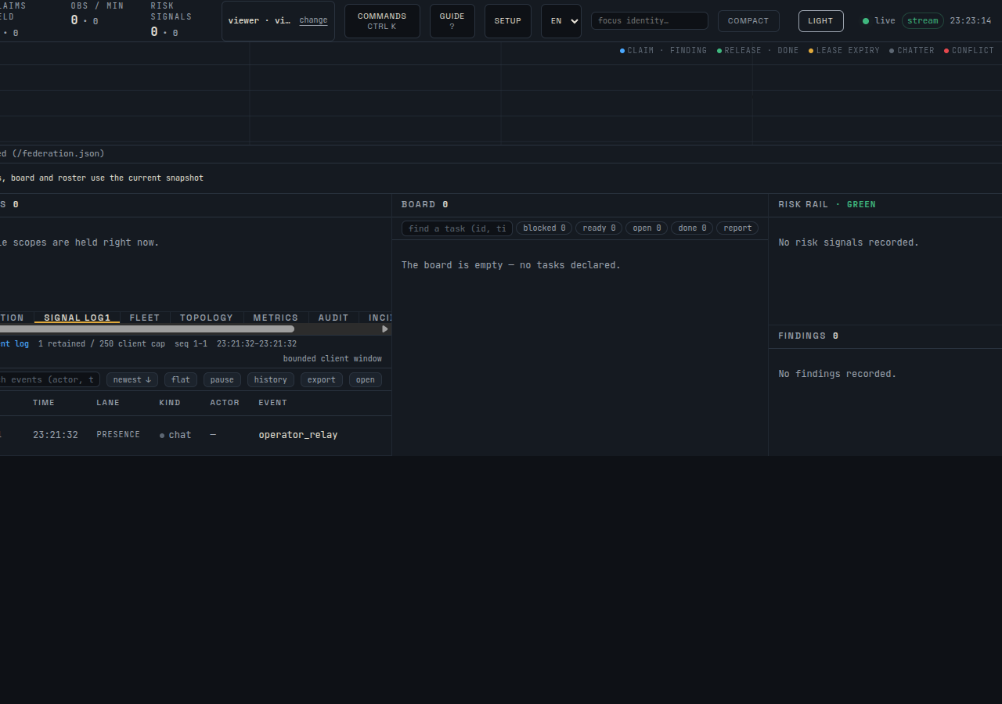This screenshot has height=704, width=1002.
Task: Click 'The board is empty' message
Action: [x=511, y=266]
